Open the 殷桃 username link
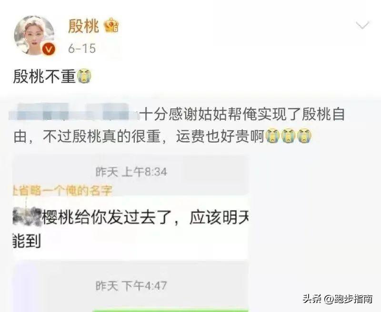The image size is (381, 312). (x=83, y=26)
